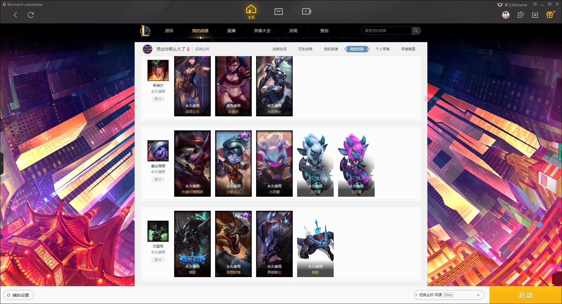
Task: Click into the 搜索我的英雄 search field
Action: tap(386, 31)
